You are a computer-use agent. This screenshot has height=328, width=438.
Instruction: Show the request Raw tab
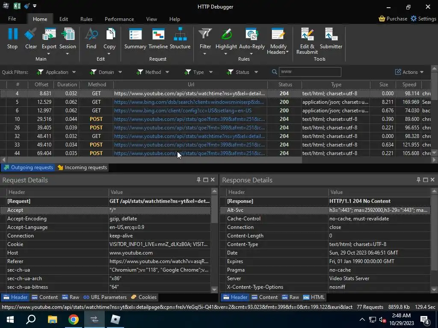pos(71,297)
